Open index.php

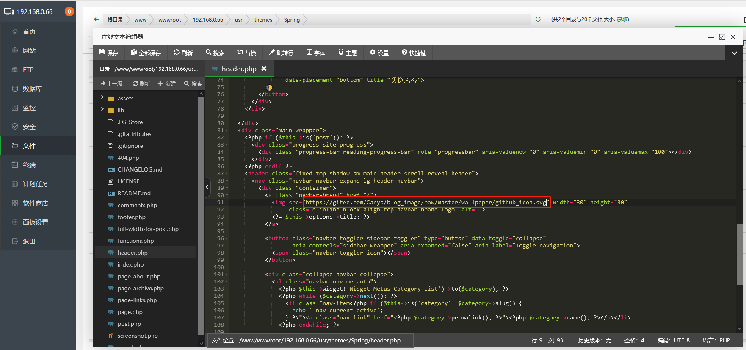pyautogui.click(x=130, y=264)
